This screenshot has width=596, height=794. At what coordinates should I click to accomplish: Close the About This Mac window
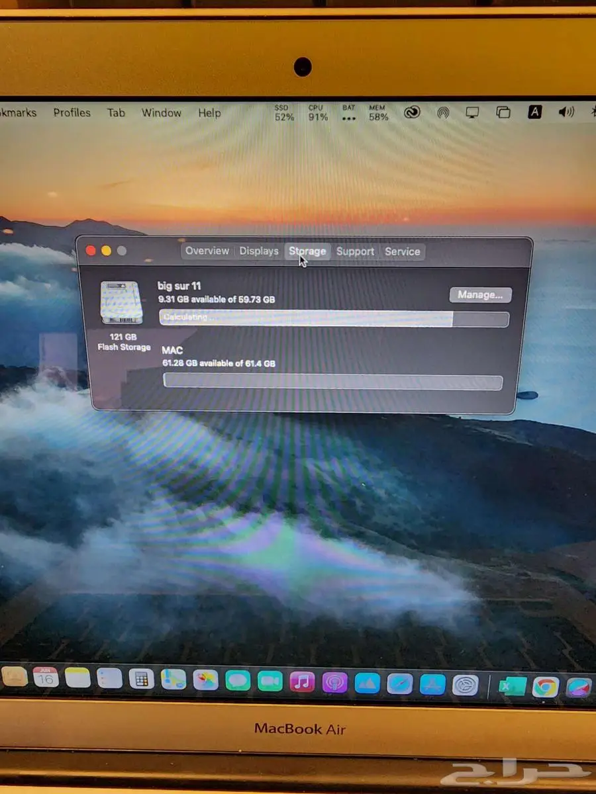click(91, 251)
